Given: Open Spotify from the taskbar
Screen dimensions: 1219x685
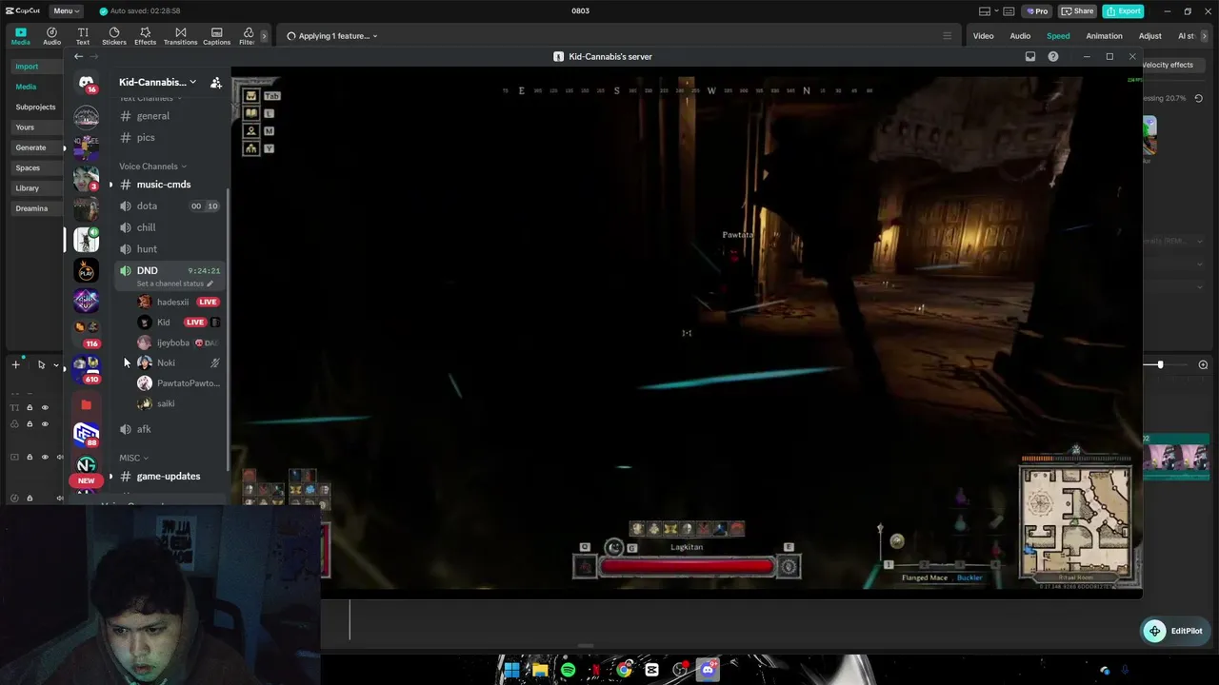Looking at the screenshot, I should click(x=569, y=670).
